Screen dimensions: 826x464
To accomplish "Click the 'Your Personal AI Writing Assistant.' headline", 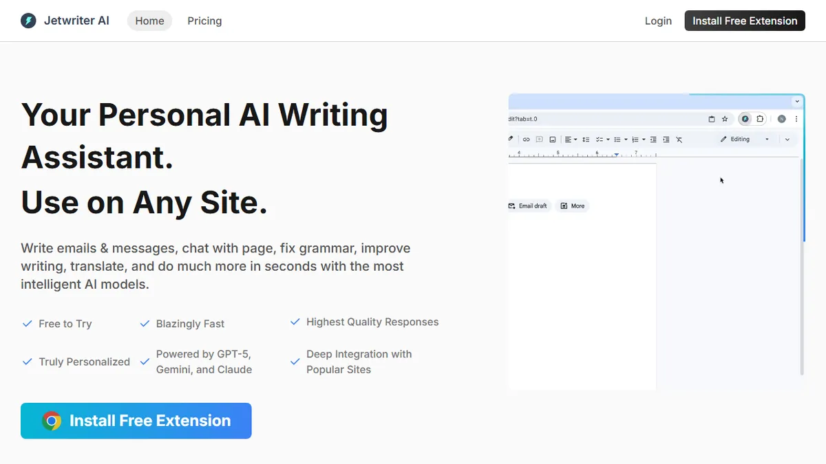I will [x=204, y=135].
